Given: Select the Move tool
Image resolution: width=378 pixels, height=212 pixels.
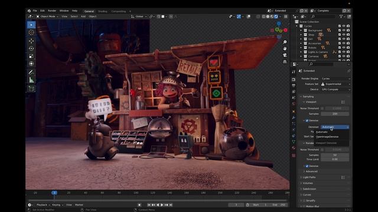Looking at the screenshot, I should click(31, 41).
